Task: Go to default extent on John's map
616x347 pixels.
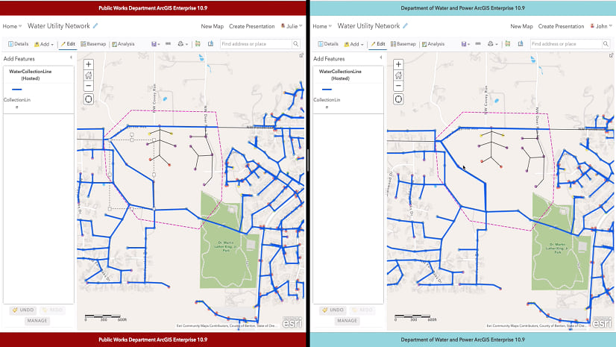Action: [x=398, y=75]
